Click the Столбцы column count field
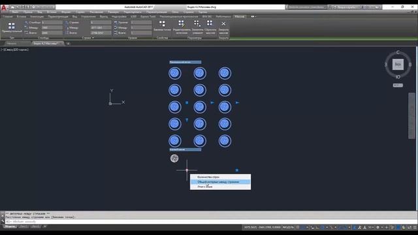Image resolution: width=418 pixels, height=235 pixels. coord(52,23)
